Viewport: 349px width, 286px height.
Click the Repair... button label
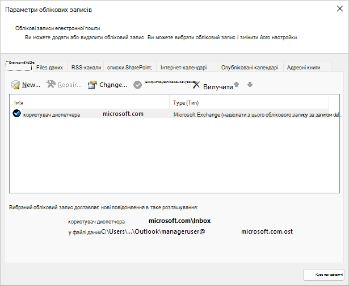[70, 85]
